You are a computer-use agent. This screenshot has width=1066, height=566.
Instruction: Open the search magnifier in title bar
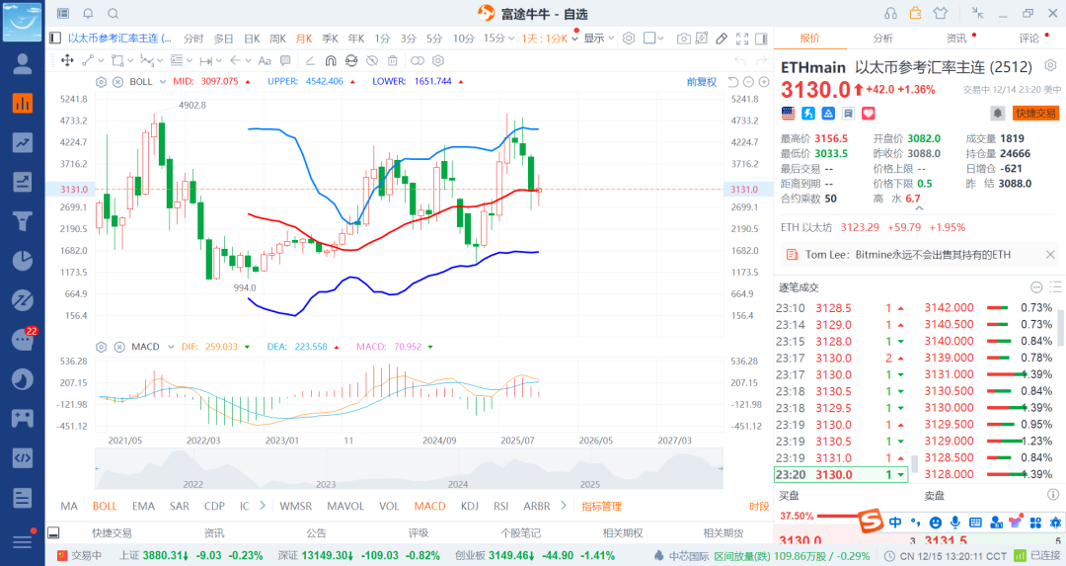[113, 13]
